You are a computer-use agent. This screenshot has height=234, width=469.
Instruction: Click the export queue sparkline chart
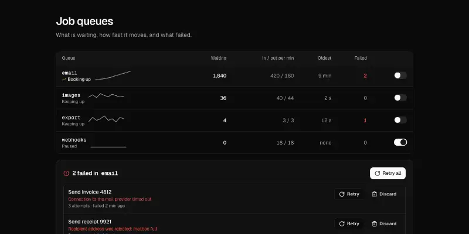(x=106, y=119)
